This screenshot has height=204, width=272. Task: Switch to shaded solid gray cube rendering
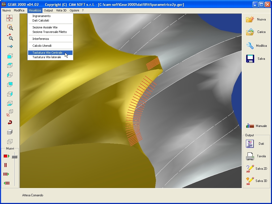[10, 132]
